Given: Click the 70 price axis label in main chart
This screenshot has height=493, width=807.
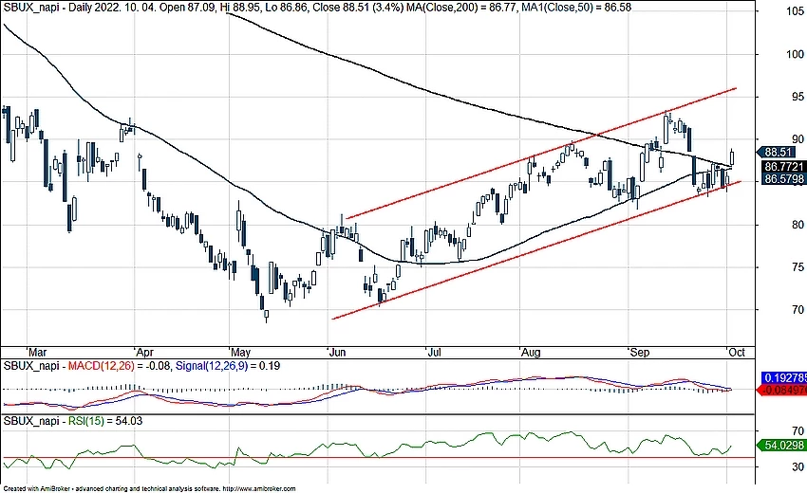Looking at the screenshot, I should pos(798,309).
